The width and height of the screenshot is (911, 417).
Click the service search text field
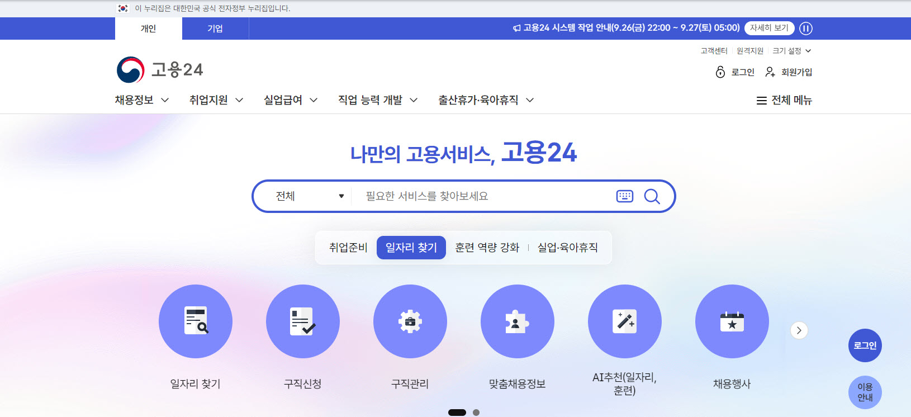coord(481,196)
